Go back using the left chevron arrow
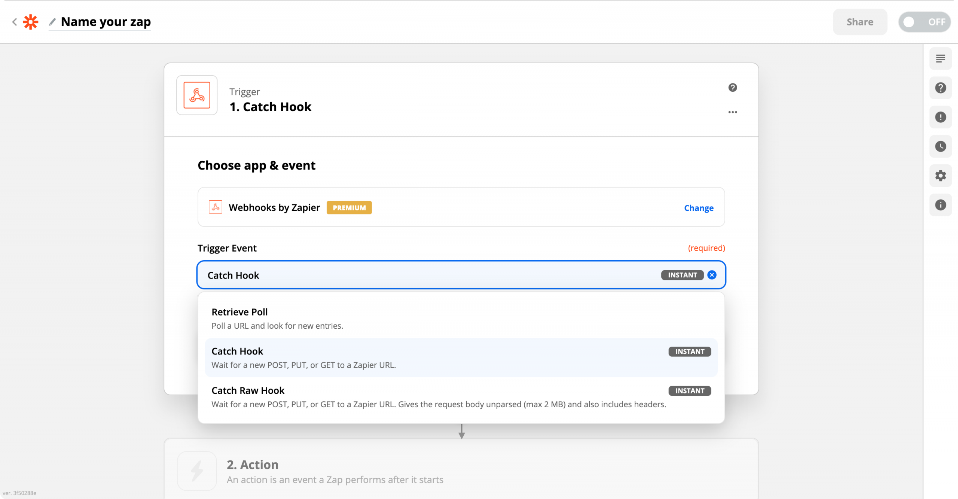958x499 pixels. 15,22
